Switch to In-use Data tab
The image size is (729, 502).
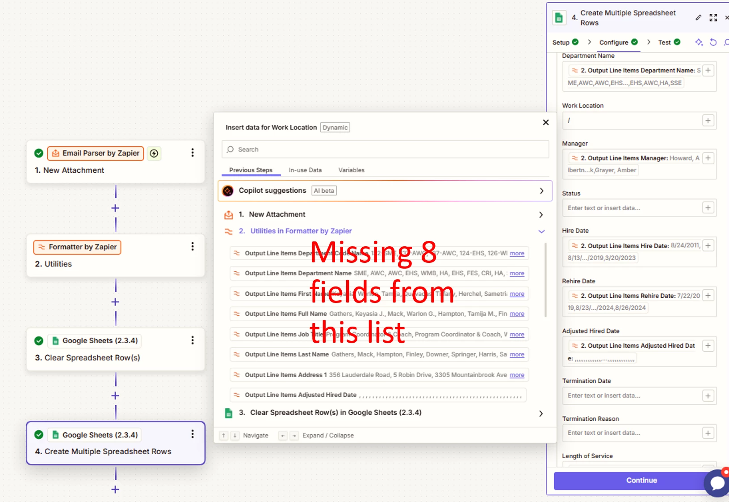(305, 170)
